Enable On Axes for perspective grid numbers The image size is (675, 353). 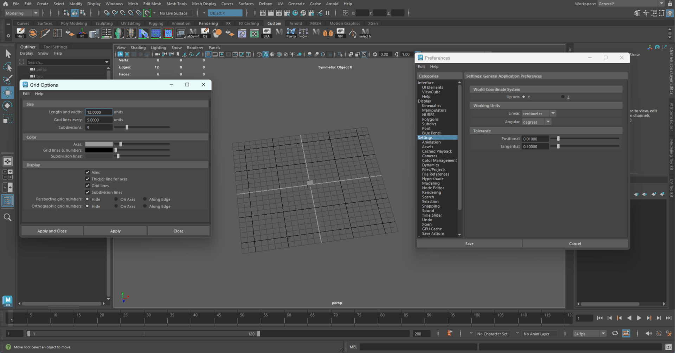tap(116, 199)
